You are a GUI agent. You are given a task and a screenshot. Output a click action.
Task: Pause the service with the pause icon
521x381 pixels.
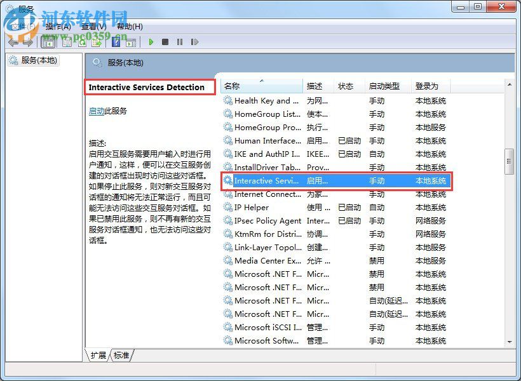[x=180, y=42]
